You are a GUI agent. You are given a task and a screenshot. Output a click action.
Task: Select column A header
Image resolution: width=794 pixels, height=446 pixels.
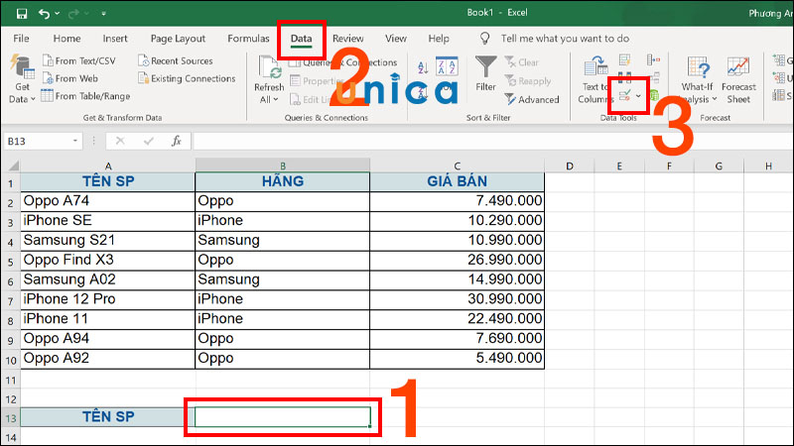(108, 166)
